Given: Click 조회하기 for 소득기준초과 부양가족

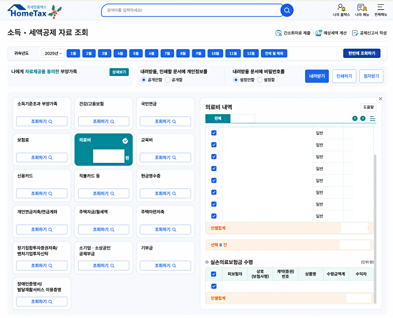Looking at the screenshot, I should (x=42, y=121).
